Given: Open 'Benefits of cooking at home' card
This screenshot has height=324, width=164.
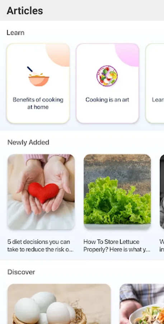Looking at the screenshot, I should 38,84.
